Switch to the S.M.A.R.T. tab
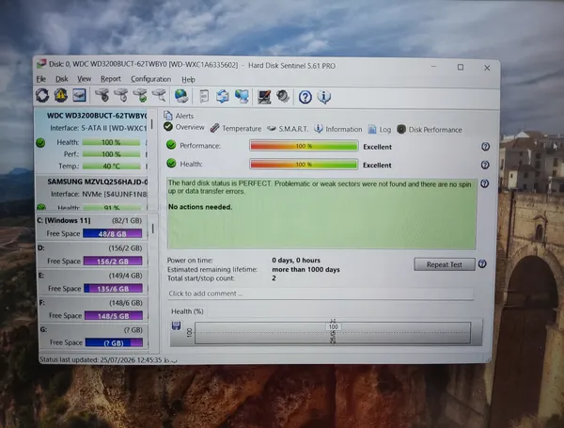Viewport: 564px width, 428px height. click(x=288, y=129)
